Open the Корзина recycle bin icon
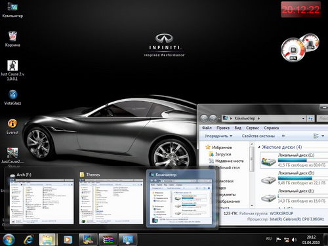328x246 pixels. [x=12, y=39]
